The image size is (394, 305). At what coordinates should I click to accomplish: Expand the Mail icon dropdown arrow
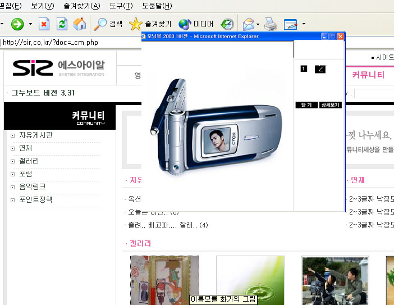[x=258, y=24]
